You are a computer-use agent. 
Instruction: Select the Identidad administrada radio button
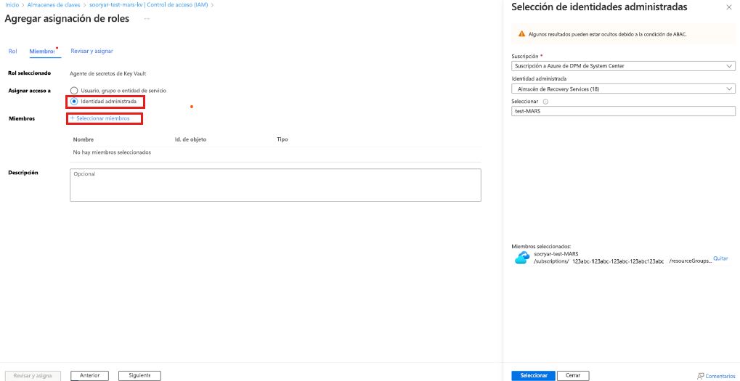[73, 102]
